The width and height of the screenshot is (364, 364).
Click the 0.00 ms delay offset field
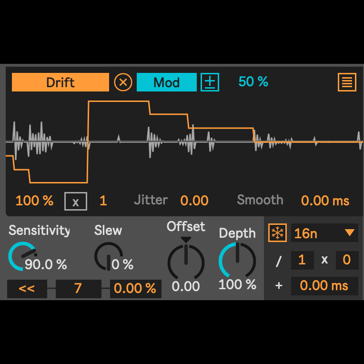[324, 286]
